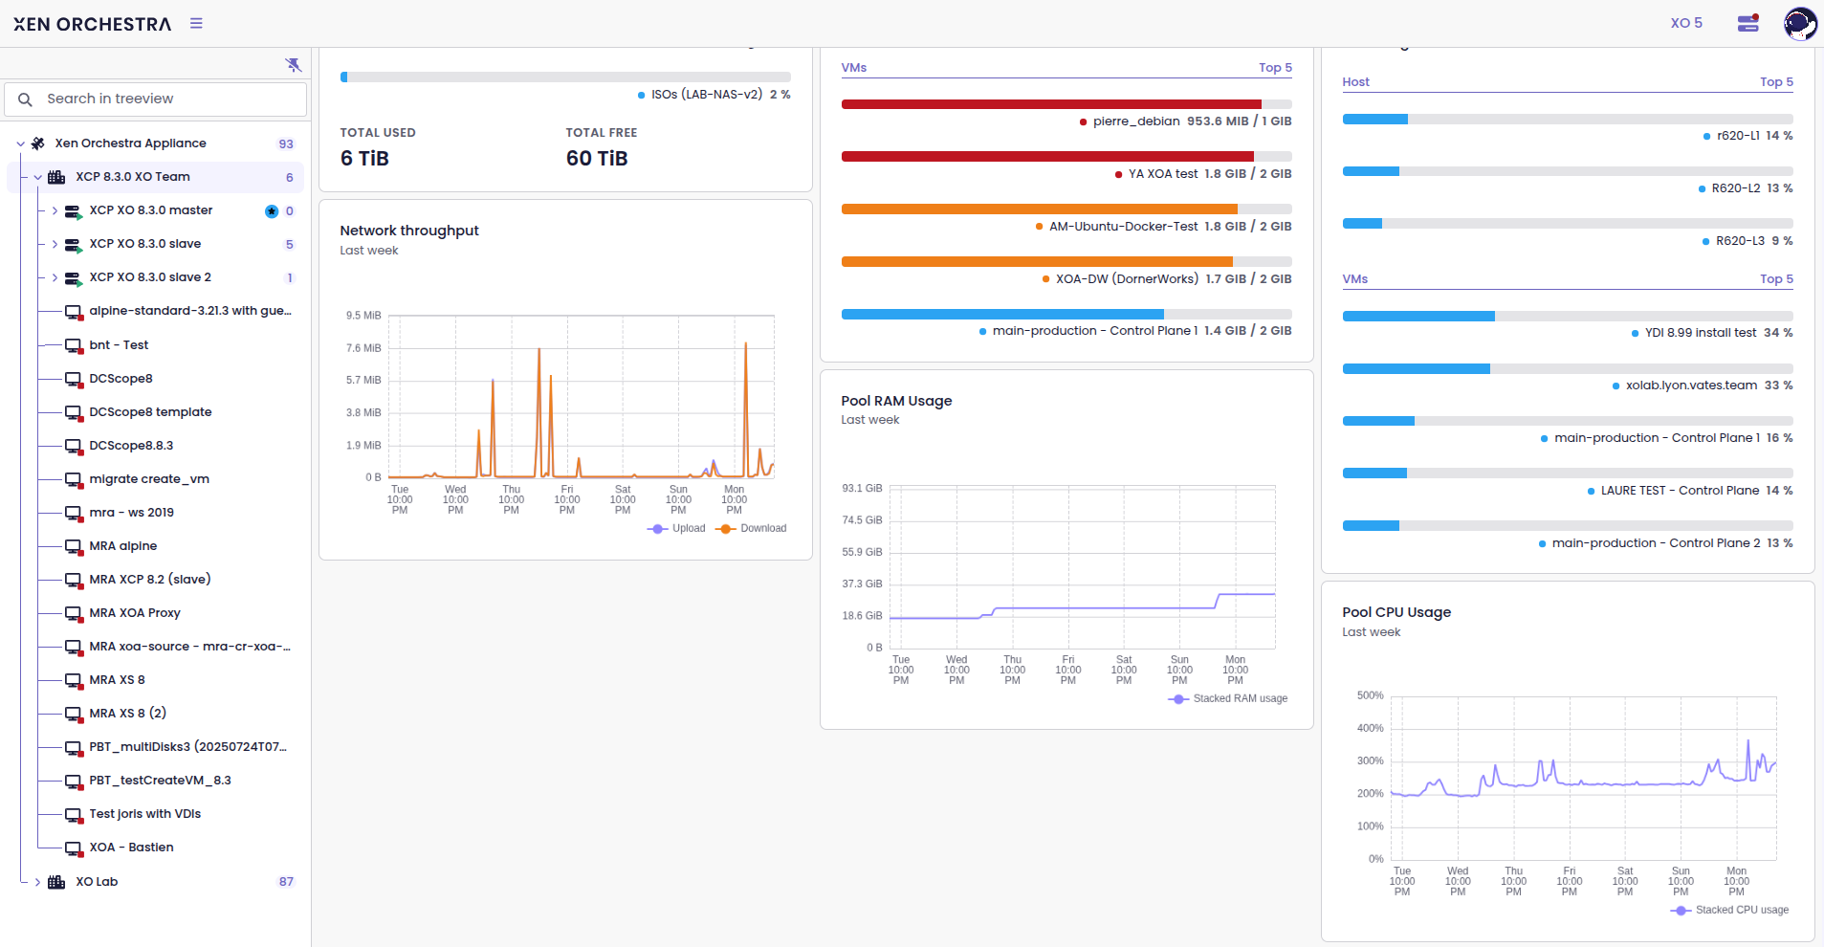The image size is (1824, 947).
Task: Click the 60 TiB total free value
Action: pyautogui.click(x=597, y=159)
